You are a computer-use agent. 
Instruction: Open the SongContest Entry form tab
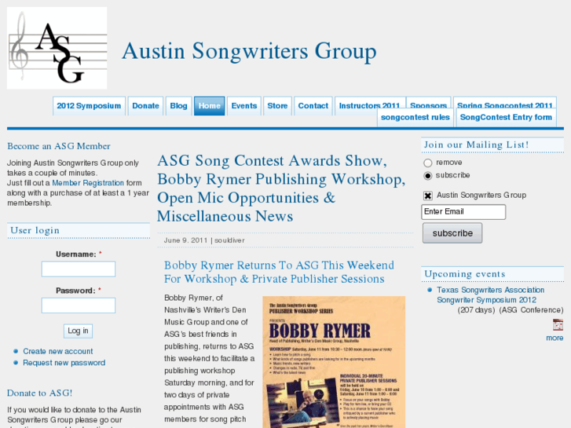coord(506,117)
